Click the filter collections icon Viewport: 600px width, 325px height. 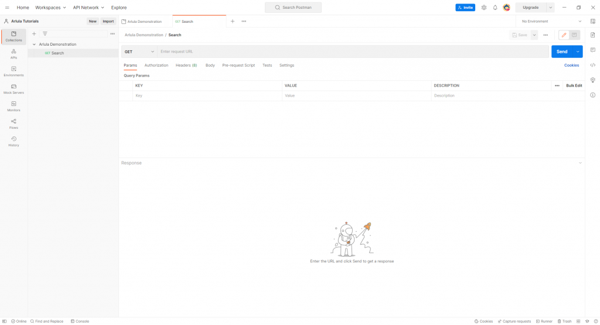(x=45, y=33)
